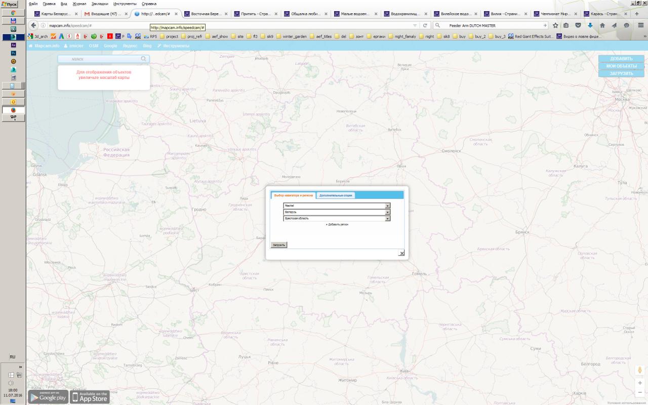Click the Pocket save icon
The width and height of the screenshot is (648, 405).
coord(578,25)
